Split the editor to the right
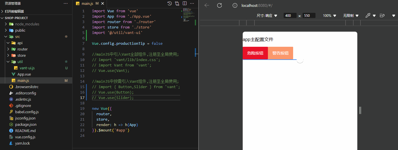The width and height of the screenshot is (398, 150). (185, 3)
